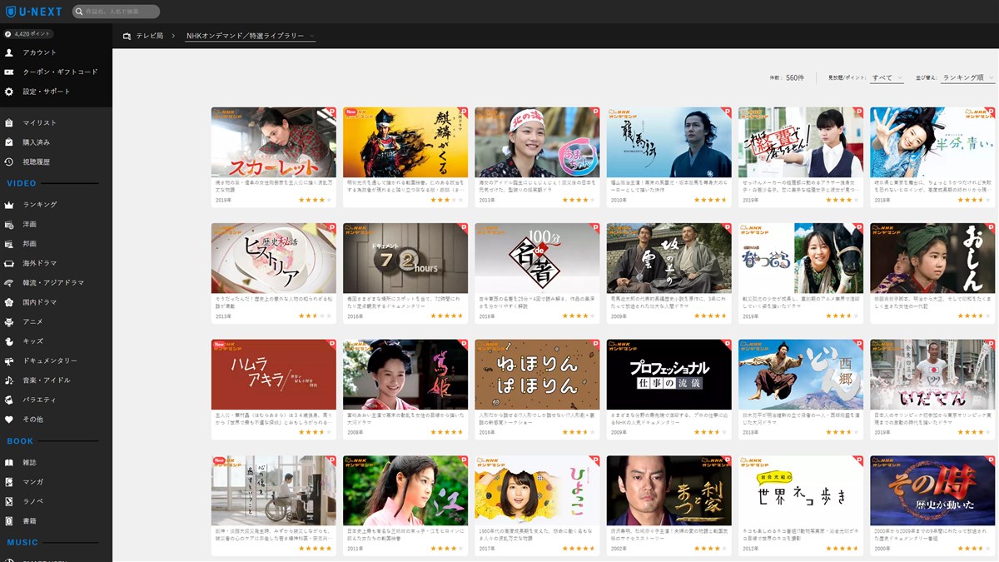The width and height of the screenshot is (999, 562).
Task: Open the ハムラアキラ thumbnail
Action: tap(274, 375)
